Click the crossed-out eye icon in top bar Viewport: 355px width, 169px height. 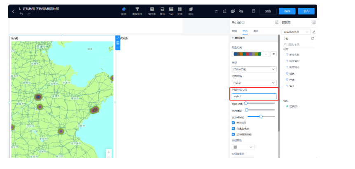pos(241,11)
